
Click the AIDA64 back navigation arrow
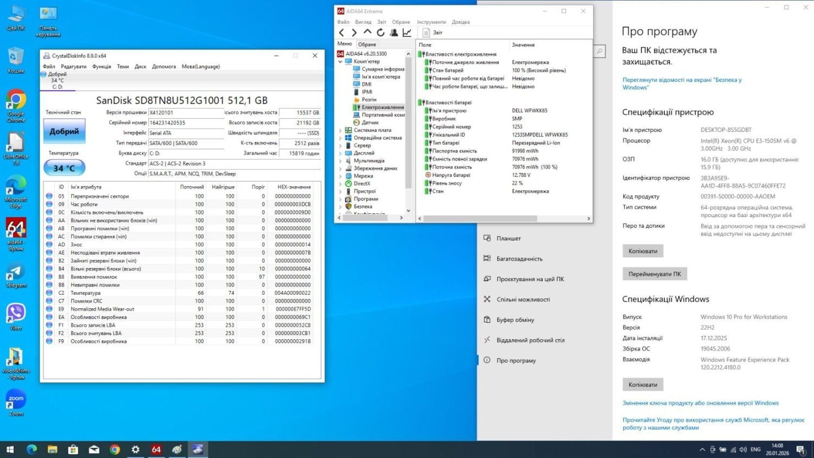click(341, 33)
